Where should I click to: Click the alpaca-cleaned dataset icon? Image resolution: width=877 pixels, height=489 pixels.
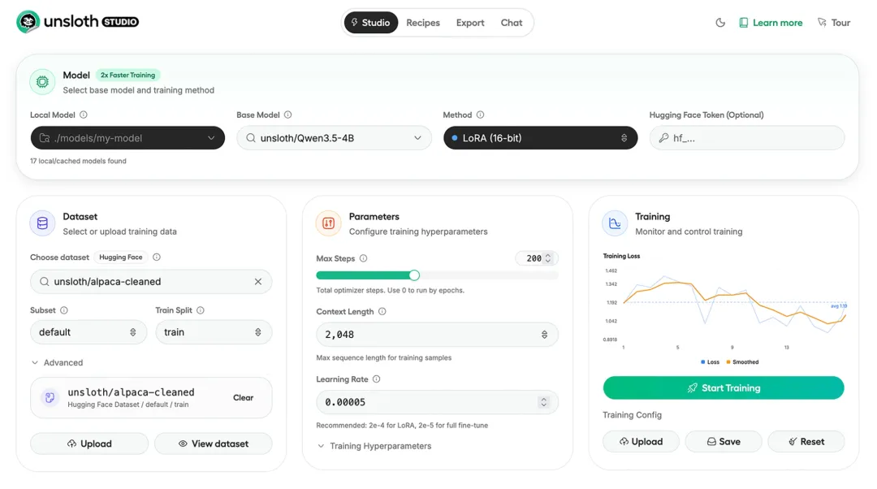50,398
